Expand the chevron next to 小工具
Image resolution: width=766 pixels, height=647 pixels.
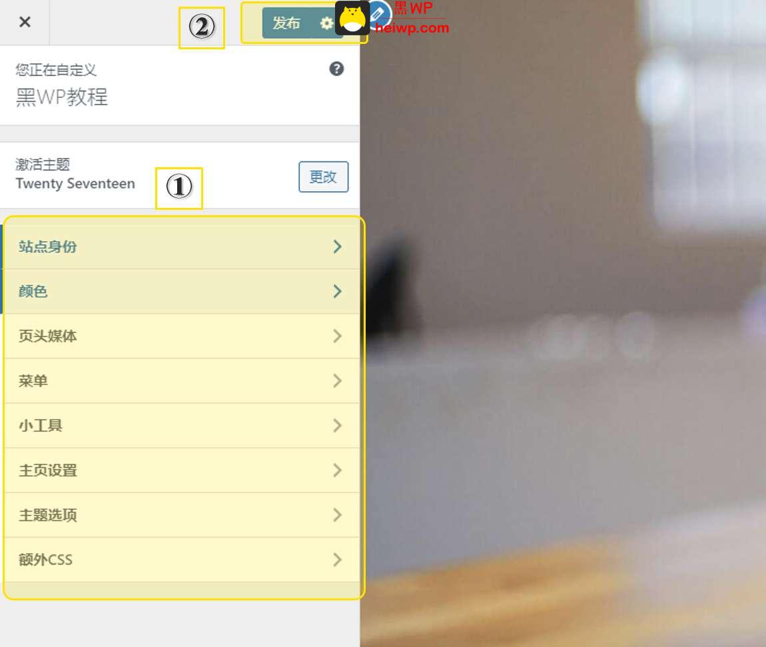click(x=337, y=426)
